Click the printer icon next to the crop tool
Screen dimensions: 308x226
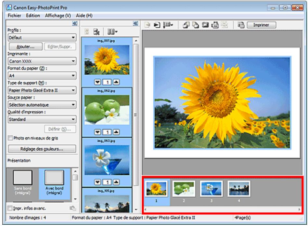(215, 25)
